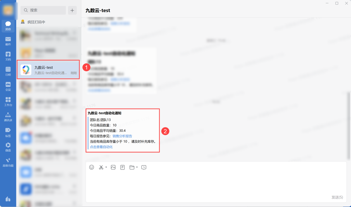Click the 九数云-test自动化通知 message title

(104, 113)
